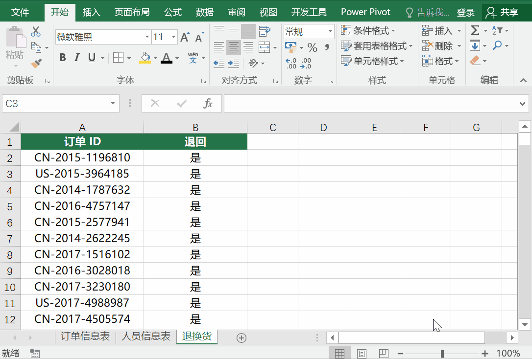Click in the formula bar input

point(370,103)
